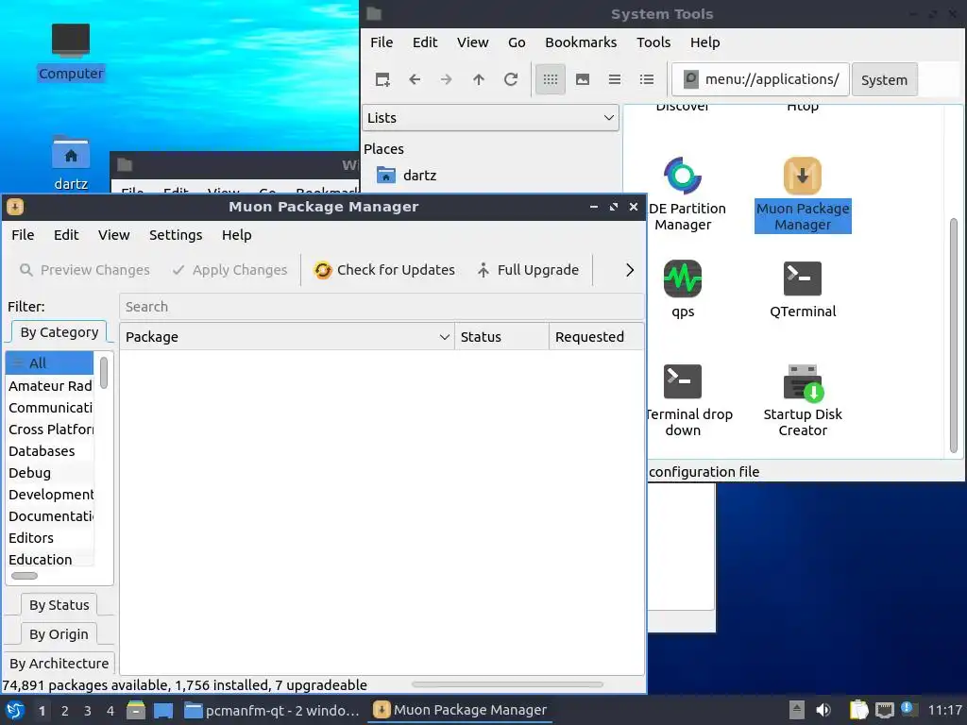Select the By Architecture filter tab
The height and width of the screenshot is (725, 967).
[59, 664]
